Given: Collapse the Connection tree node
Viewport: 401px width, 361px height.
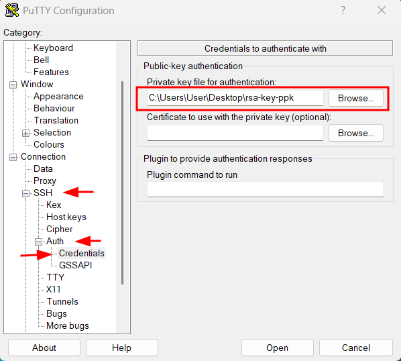Looking at the screenshot, I should tap(13, 157).
